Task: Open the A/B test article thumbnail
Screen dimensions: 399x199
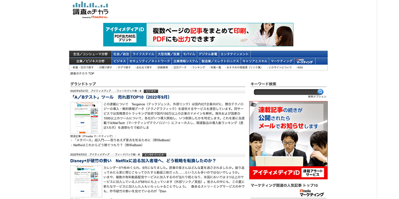Action: [86, 117]
